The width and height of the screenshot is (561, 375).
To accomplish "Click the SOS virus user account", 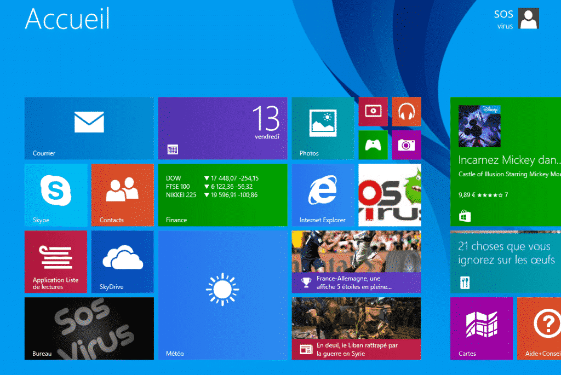I will (x=515, y=18).
